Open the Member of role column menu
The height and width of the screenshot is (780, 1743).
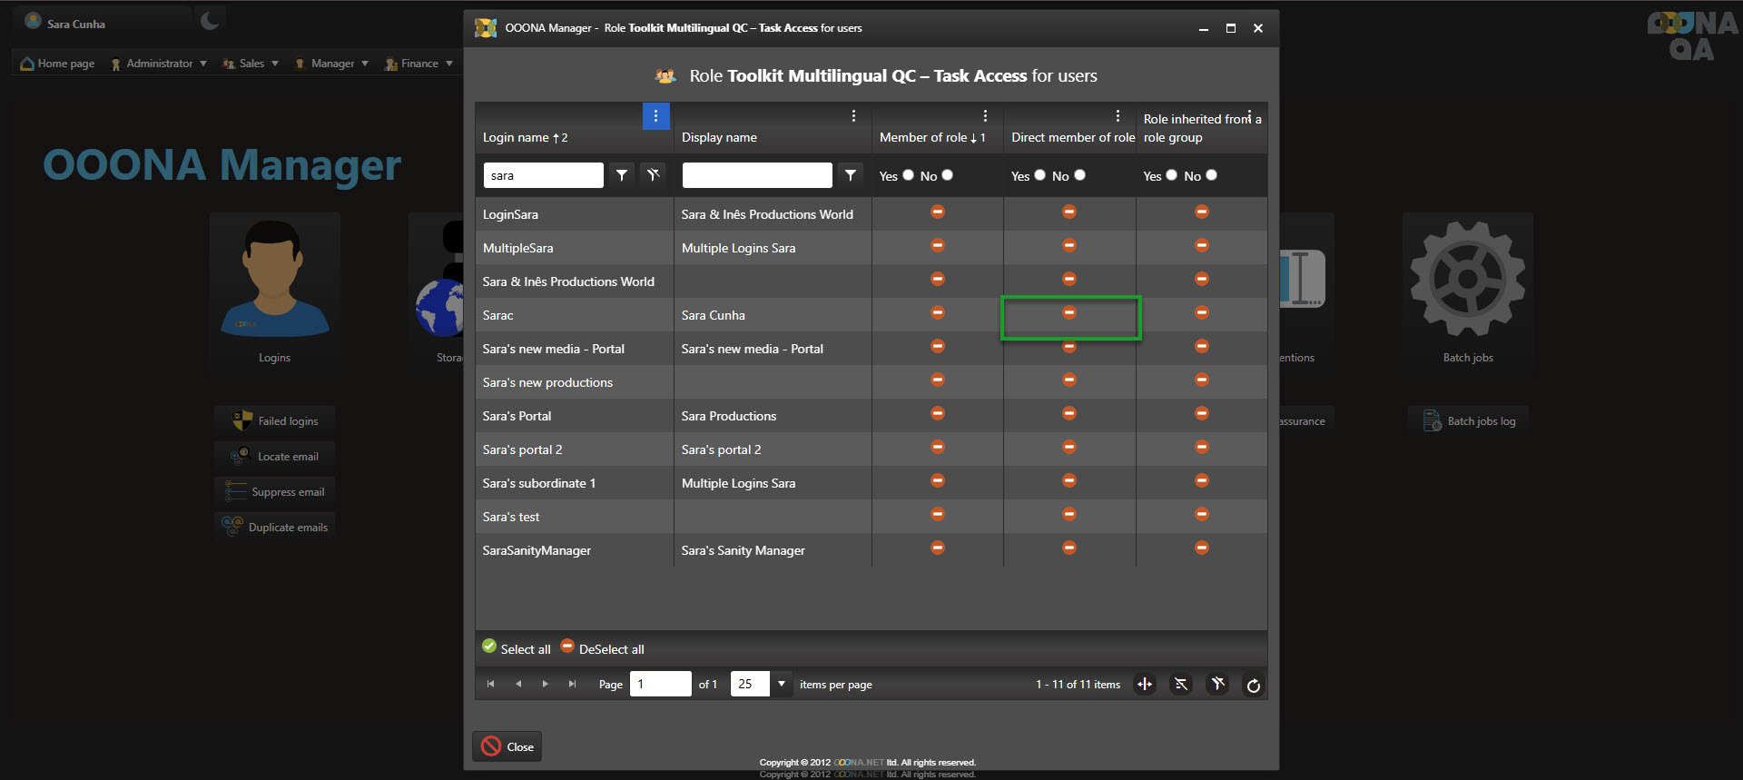[x=985, y=116]
